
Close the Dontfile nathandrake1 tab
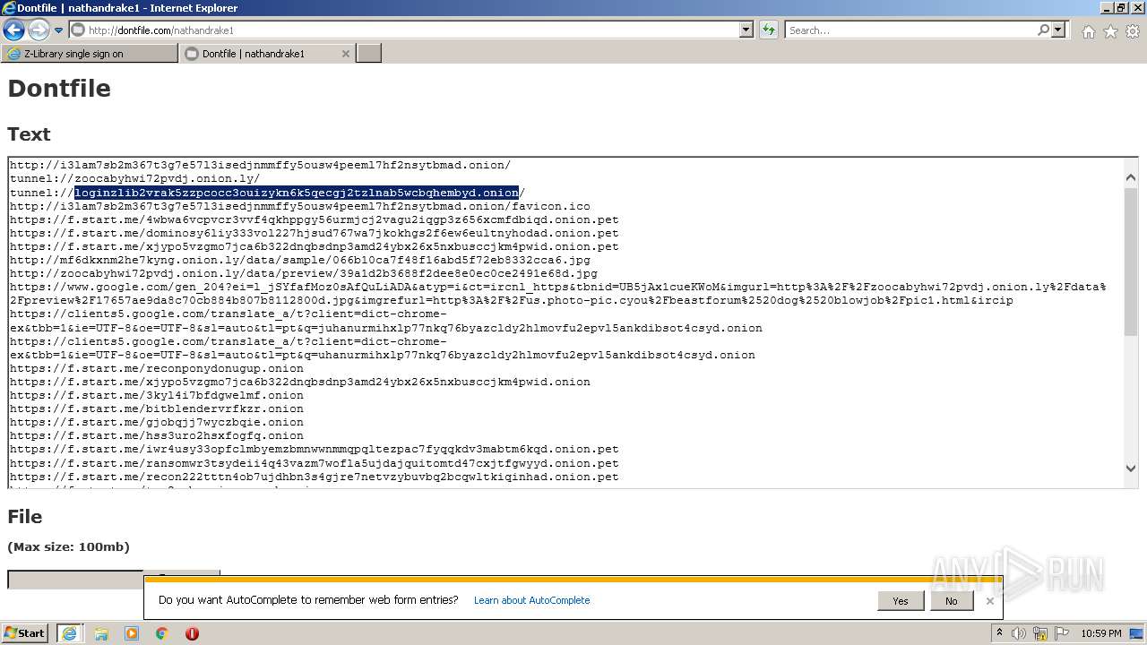pyautogui.click(x=346, y=54)
